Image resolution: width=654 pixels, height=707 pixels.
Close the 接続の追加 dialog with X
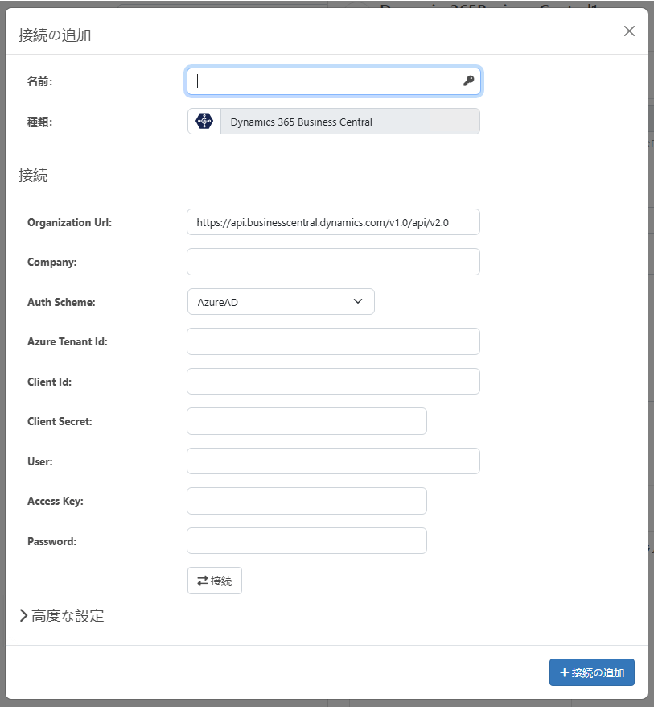point(629,31)
